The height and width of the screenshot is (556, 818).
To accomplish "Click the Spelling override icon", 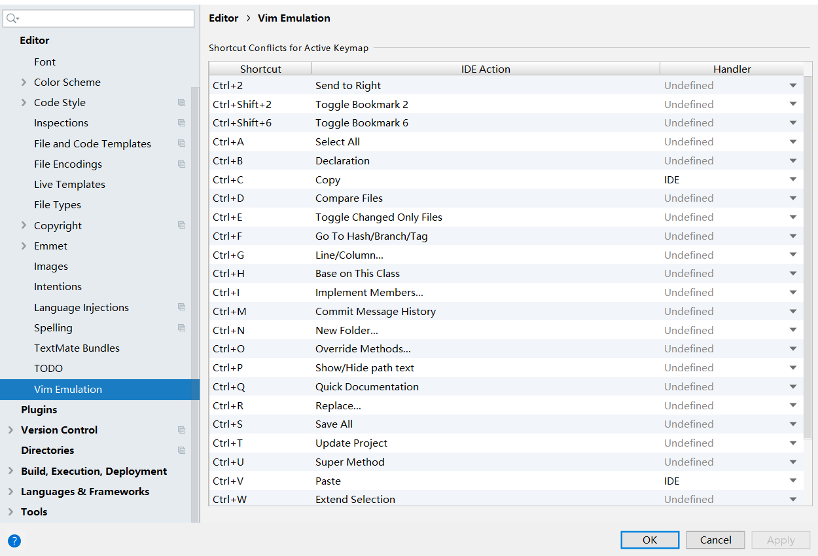I will [x=181, y=327].
